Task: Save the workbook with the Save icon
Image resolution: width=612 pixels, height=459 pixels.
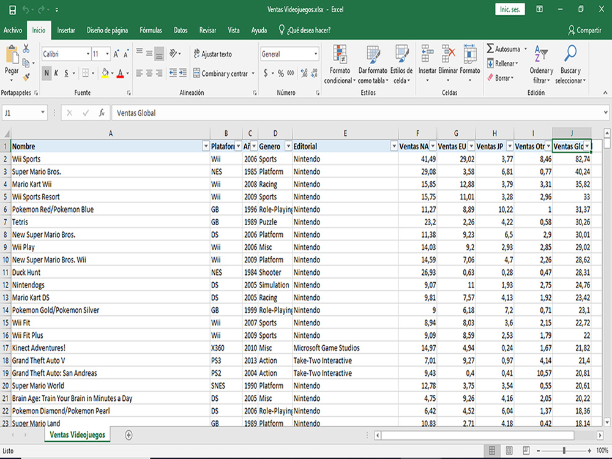Action: click(x=12, y=10)
